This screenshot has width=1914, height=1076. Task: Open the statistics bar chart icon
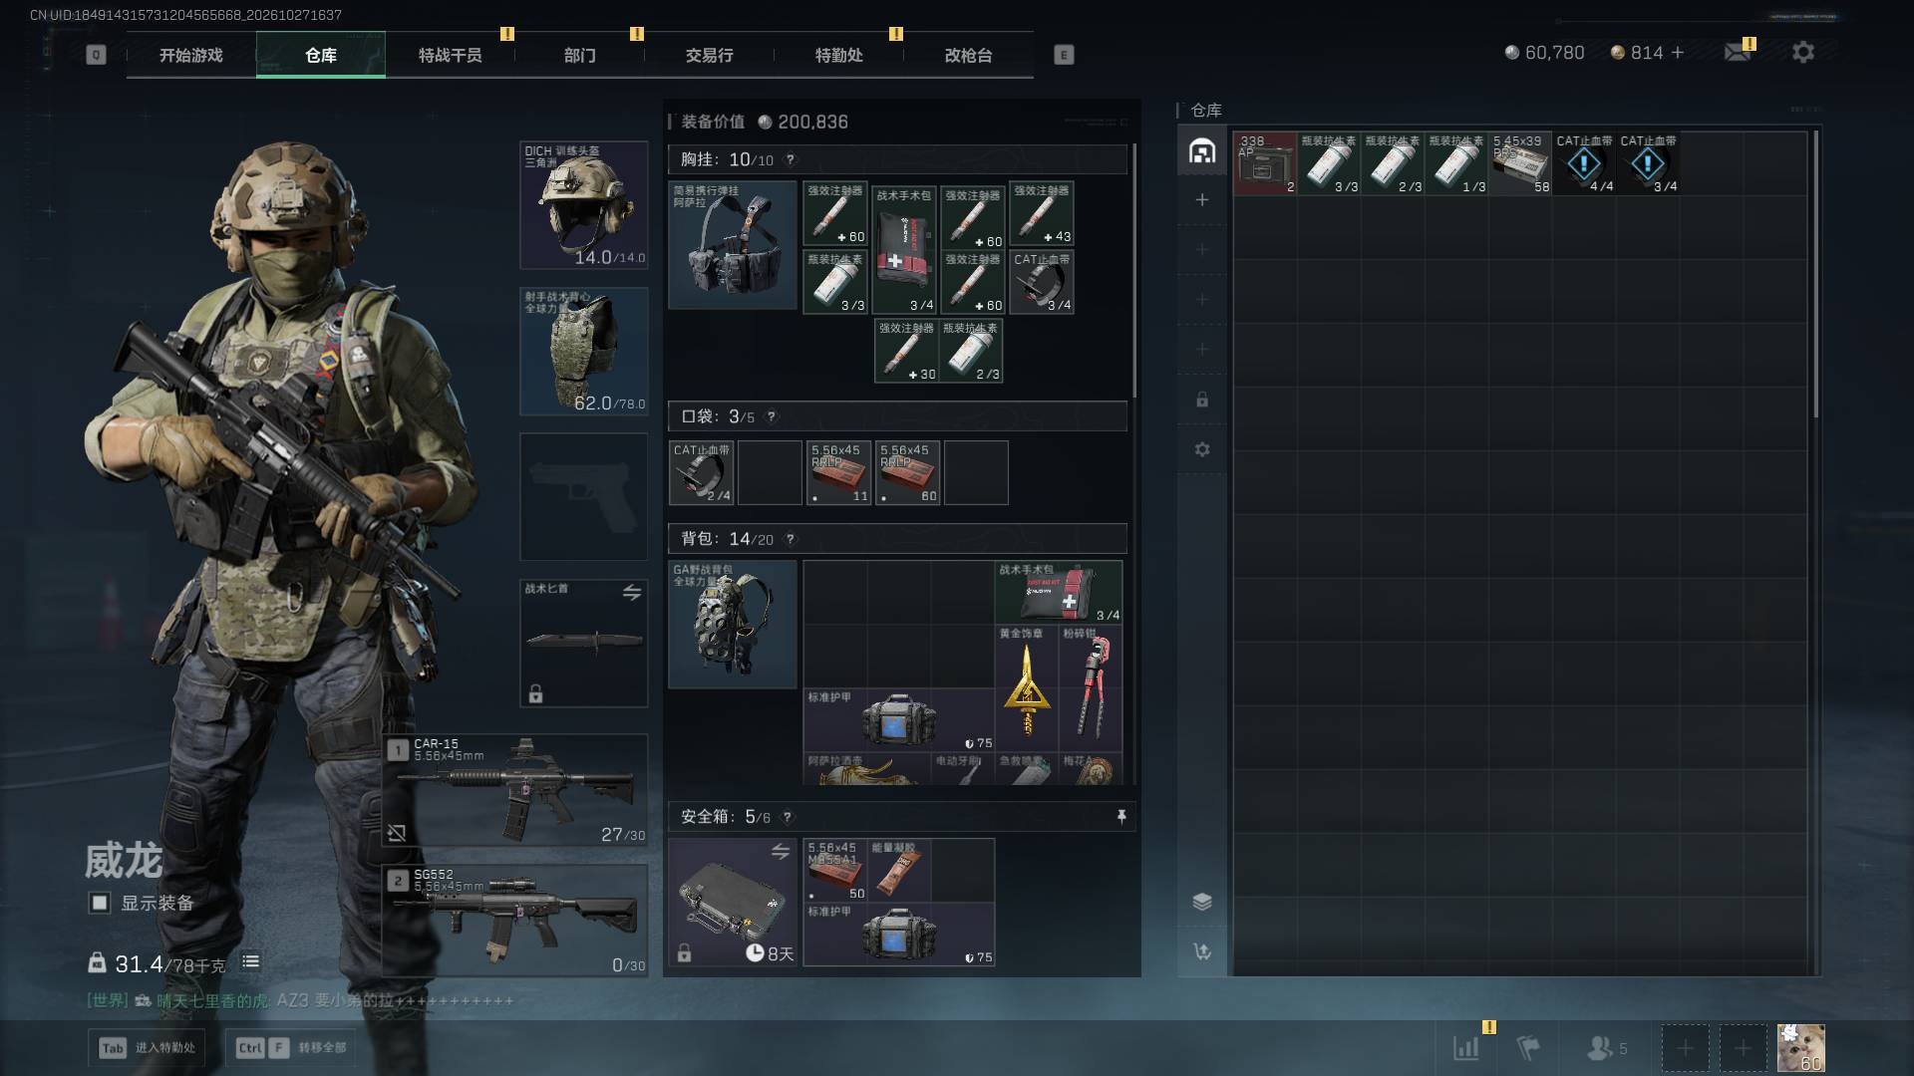click(x=1466, y=1048)
